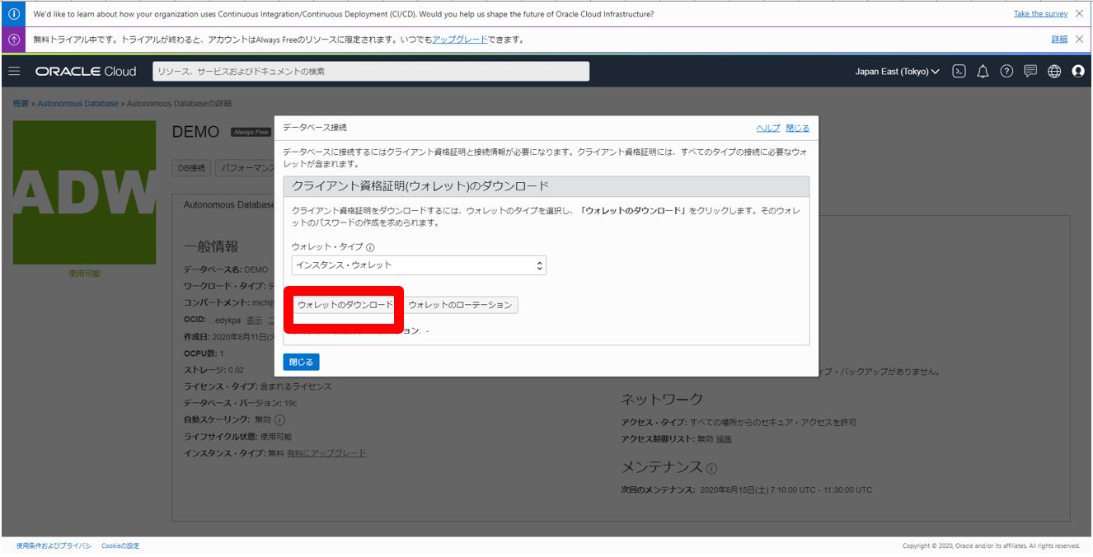The image size is (1093, 557).
Task: Open the hamburger navigation menu
Action: coord(14,72)
